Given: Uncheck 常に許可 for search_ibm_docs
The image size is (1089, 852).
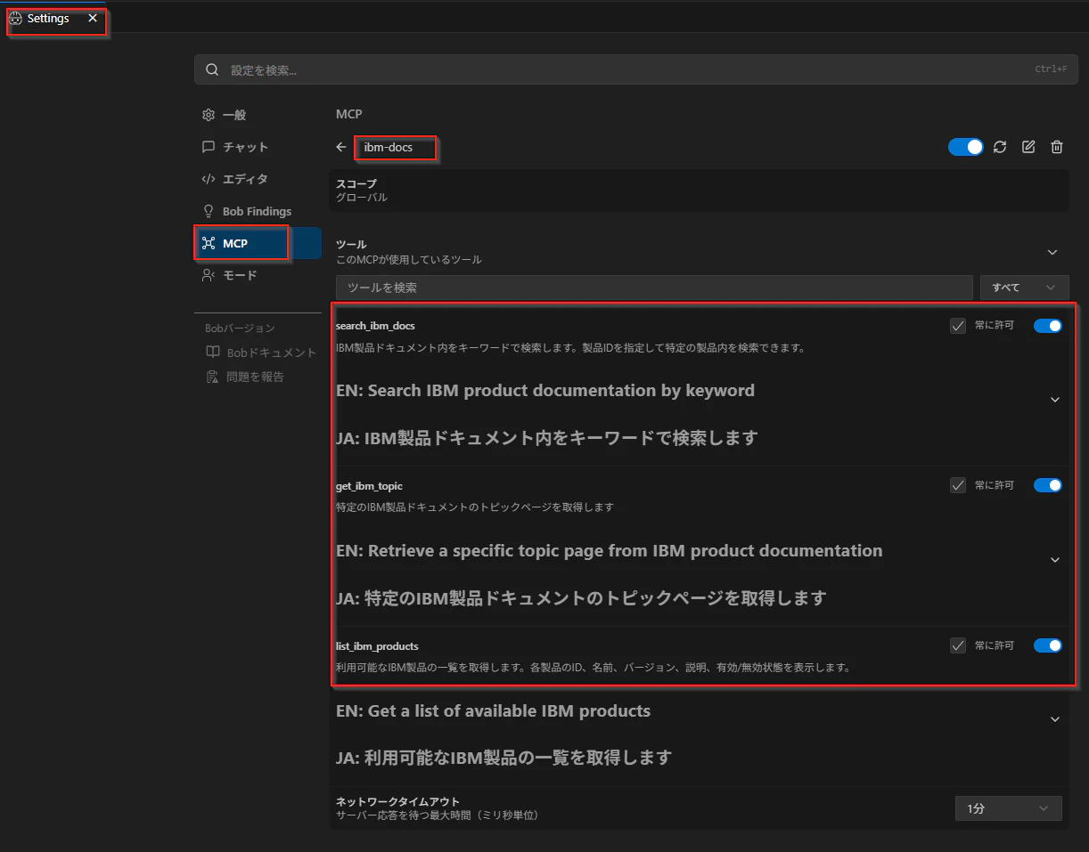Looking at the screenshot, I should (958, 326).
